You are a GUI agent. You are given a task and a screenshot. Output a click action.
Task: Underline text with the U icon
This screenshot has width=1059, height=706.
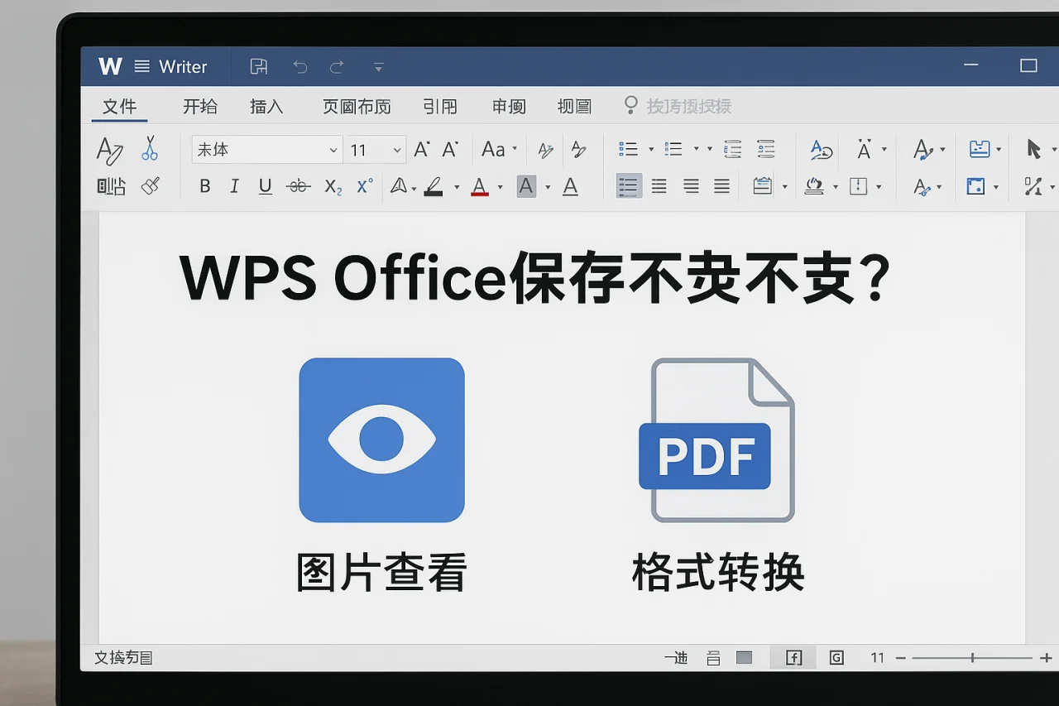click(265, 186)
